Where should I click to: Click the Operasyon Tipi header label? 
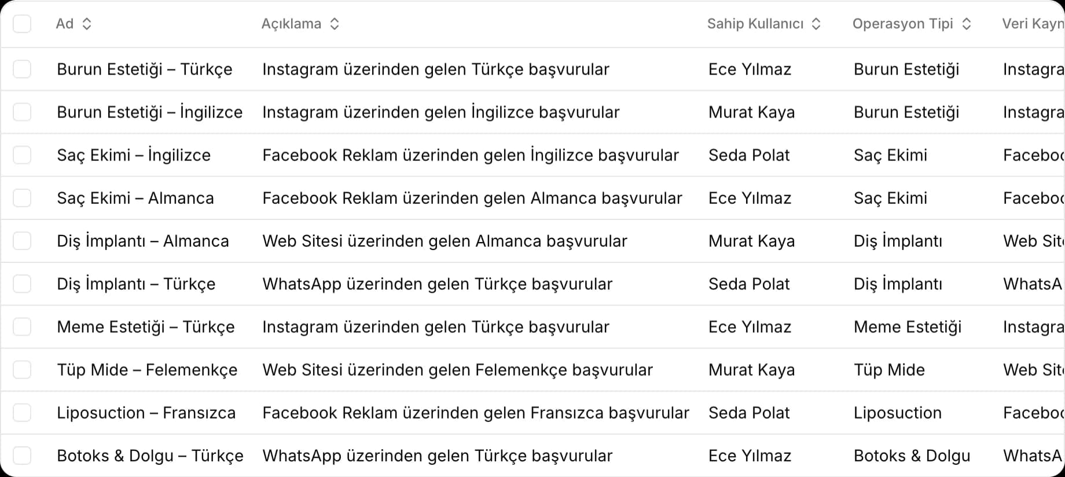pos(902,24)
